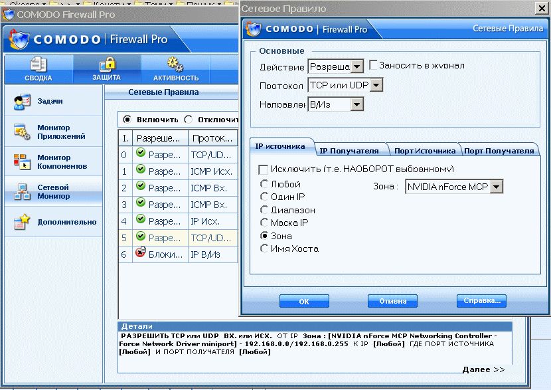Switch to the Порт Источника tab
551x390 pixels.
point(425,151)
